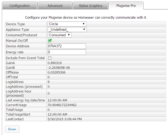The height and width of the screenshot is (135, 168).
Task: Click the Exclude from Grand Total label
Action: 25,58
